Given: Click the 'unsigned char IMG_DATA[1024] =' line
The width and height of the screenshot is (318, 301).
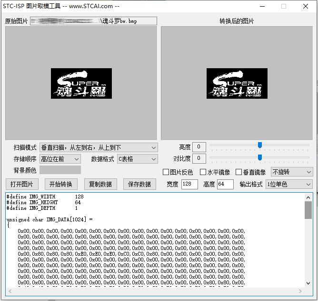Looking at the screenshot, I should tap(50, 219).
